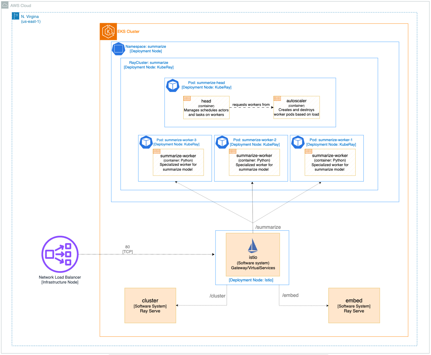Viewport: 431px width, 355px height.
Task: Click the '/cluster' route label
Action: point(218,296)
